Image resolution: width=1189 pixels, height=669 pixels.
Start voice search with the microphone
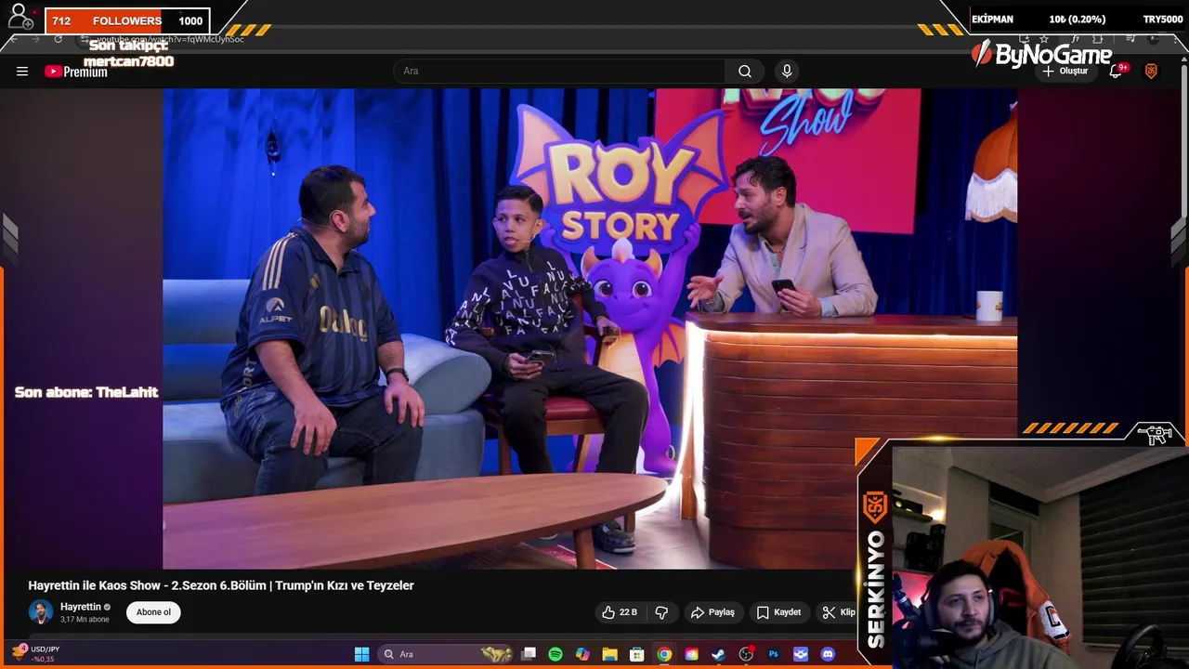[787, 72]
